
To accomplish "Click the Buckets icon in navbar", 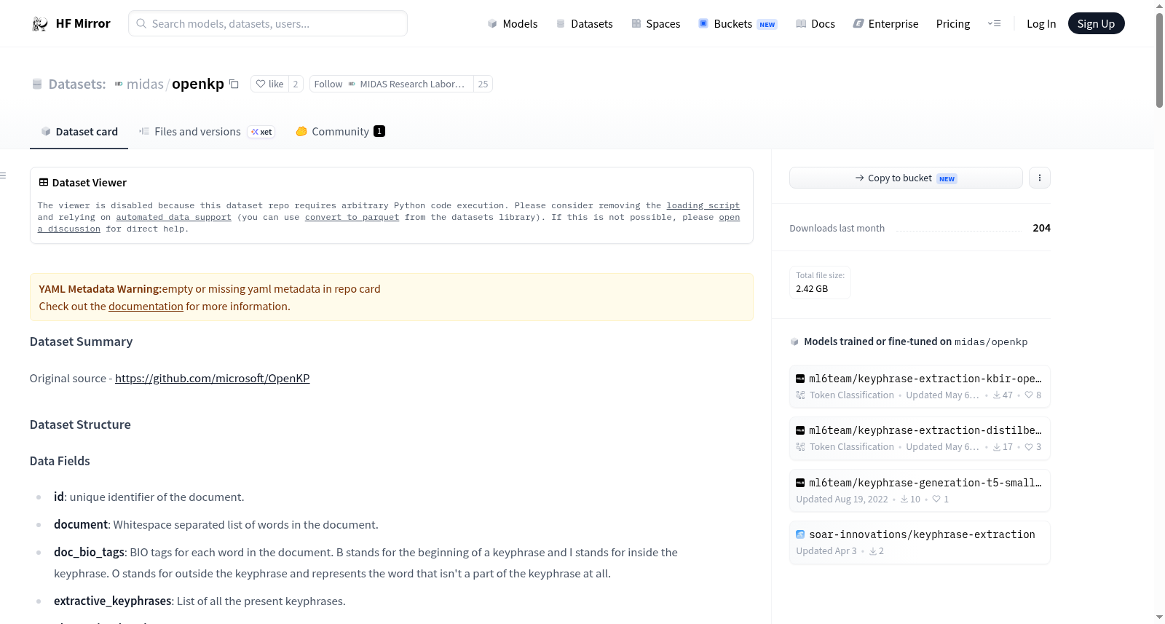I will click(703, 23).
